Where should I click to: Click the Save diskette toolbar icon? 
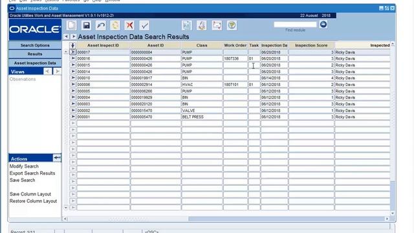pos(86,25)
